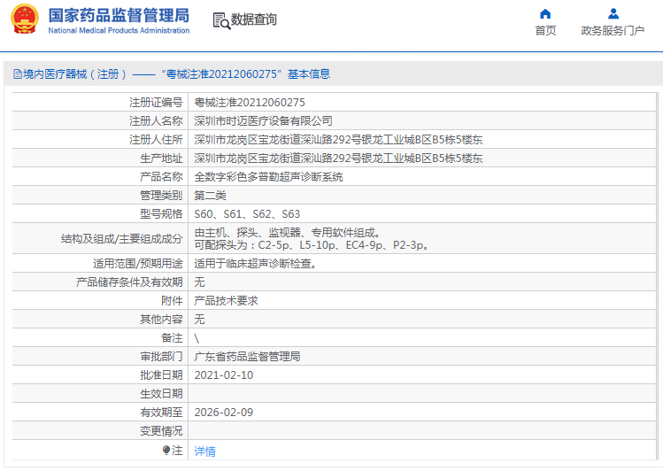663x471 pixels.
Task: Click 由主机、探头、监视器 composition text
Action: tap(287, 233)
